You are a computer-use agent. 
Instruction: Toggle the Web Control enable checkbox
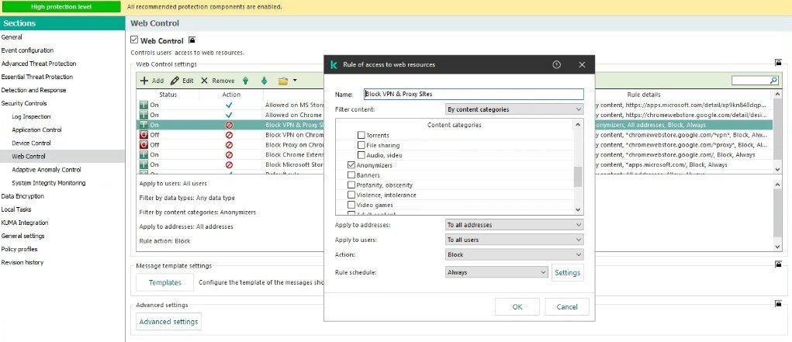(x=134, y=40)
